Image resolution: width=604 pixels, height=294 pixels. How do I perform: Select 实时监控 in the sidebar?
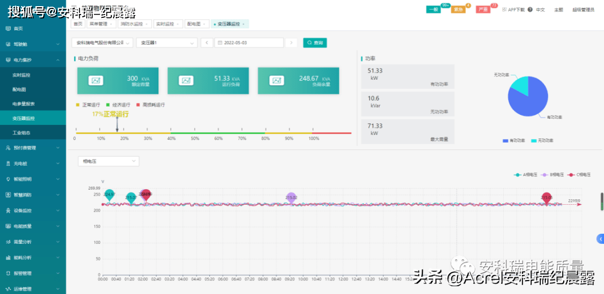click(21, 74)
